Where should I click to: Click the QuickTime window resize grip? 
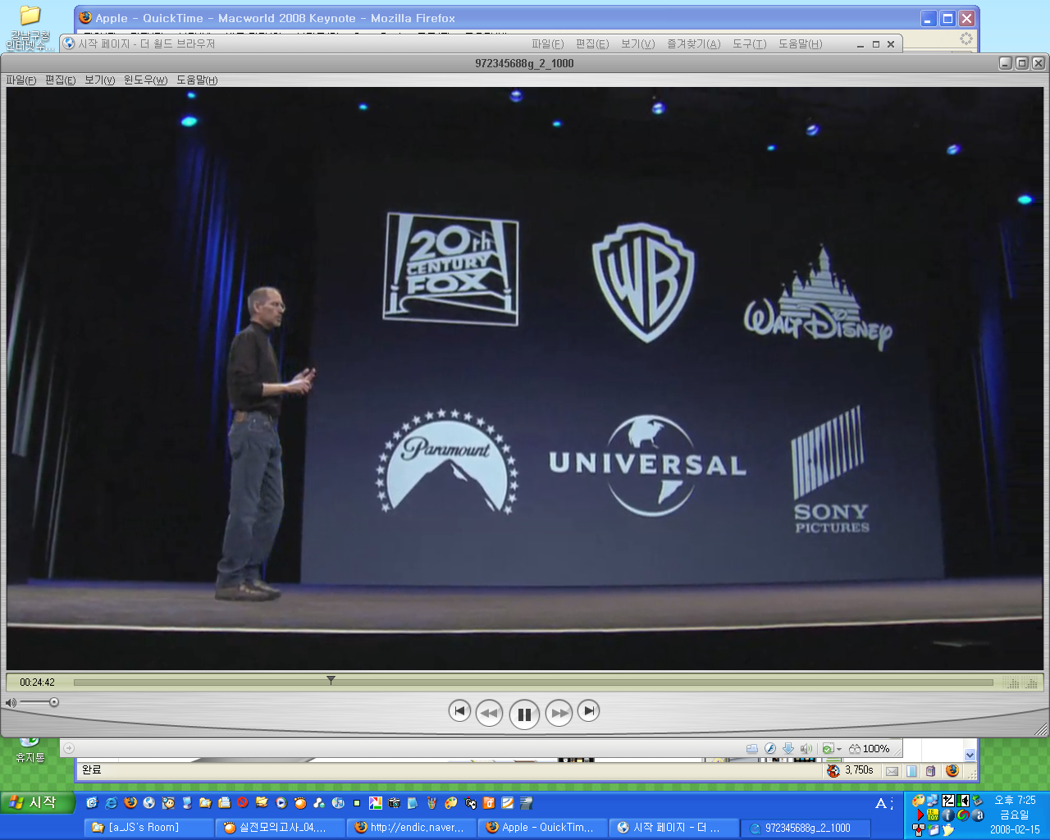click(1041, 728)
